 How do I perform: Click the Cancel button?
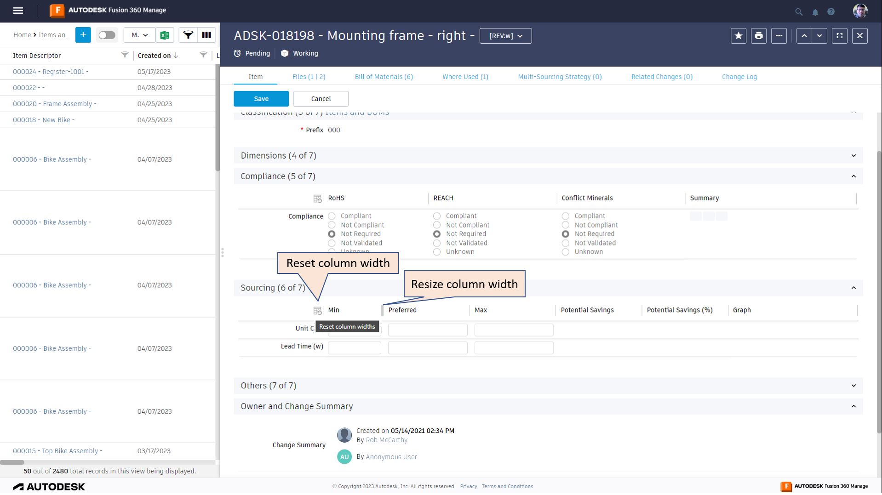pyautogui.click(x=321, y=99)
